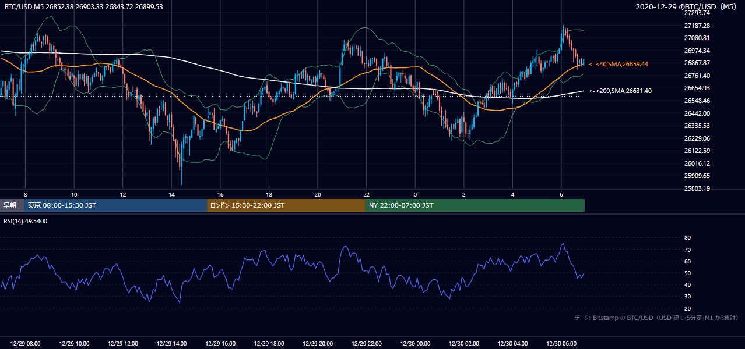Select the NY 22:00-07:00 JST session bar
This screenshot has height=349, width=745.
click(x=475, y=205)
